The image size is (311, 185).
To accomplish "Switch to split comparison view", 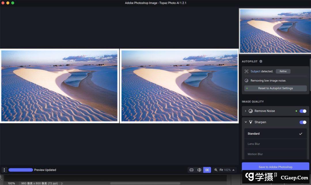I will 199,170.
